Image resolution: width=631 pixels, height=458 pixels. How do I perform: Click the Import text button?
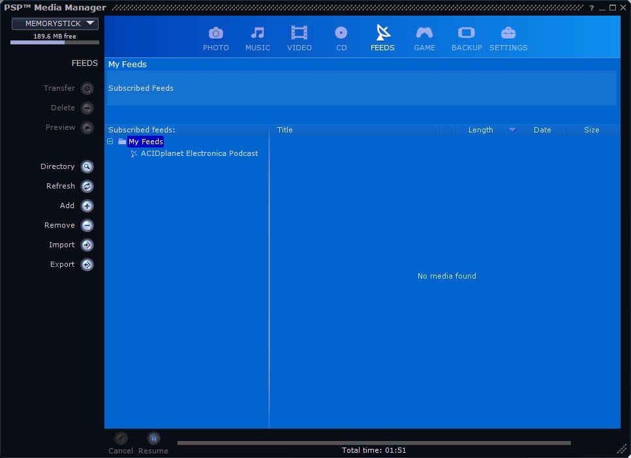[x=61, y=245]
